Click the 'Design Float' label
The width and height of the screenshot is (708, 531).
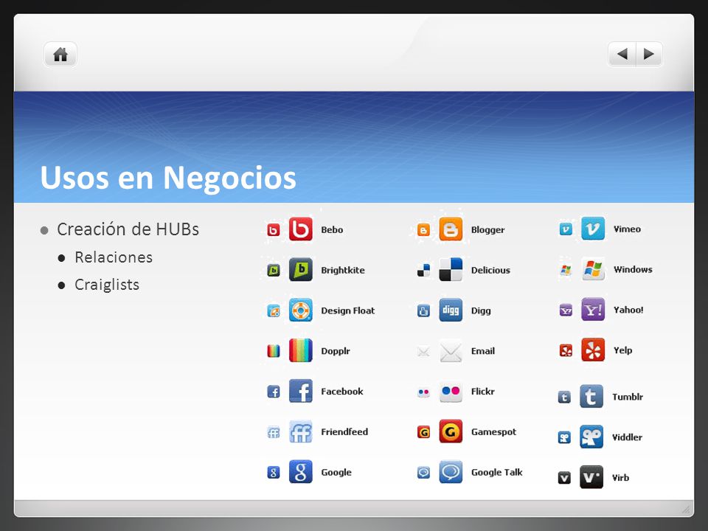(x=347, y=310)
